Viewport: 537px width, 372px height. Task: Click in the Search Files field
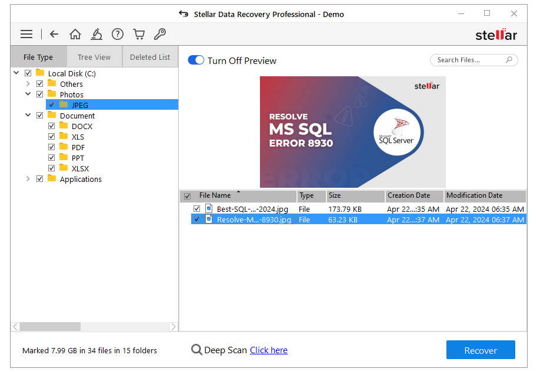coord(473,60)
